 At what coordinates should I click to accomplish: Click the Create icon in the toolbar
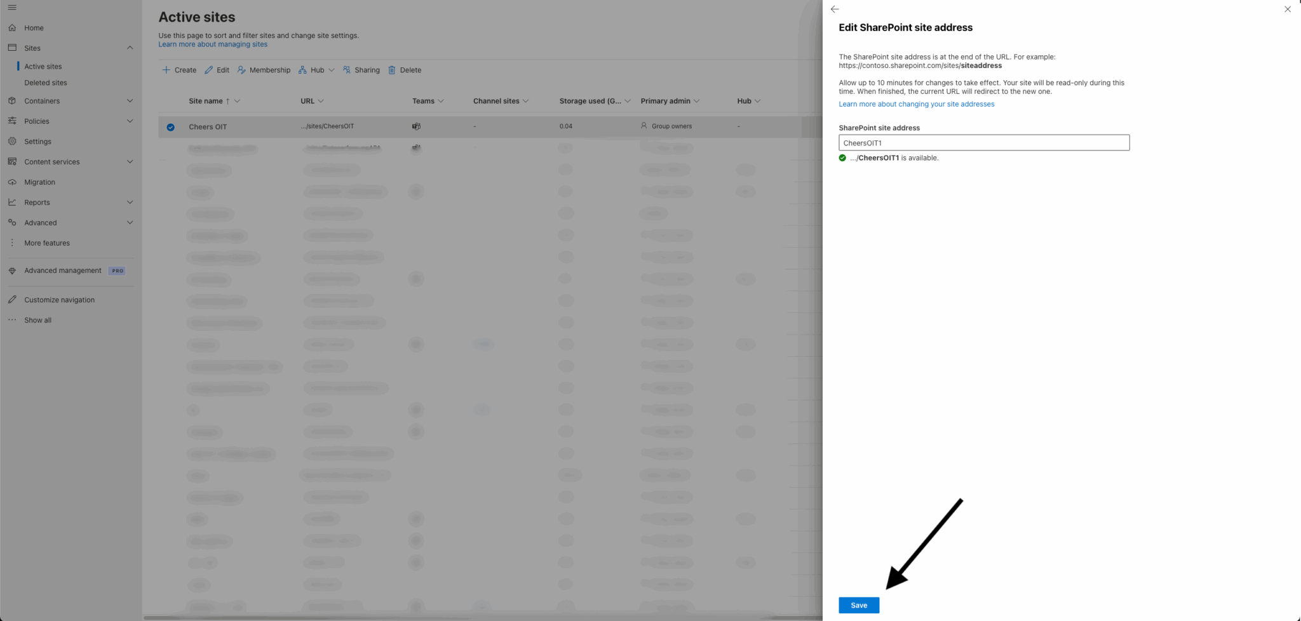166,70
